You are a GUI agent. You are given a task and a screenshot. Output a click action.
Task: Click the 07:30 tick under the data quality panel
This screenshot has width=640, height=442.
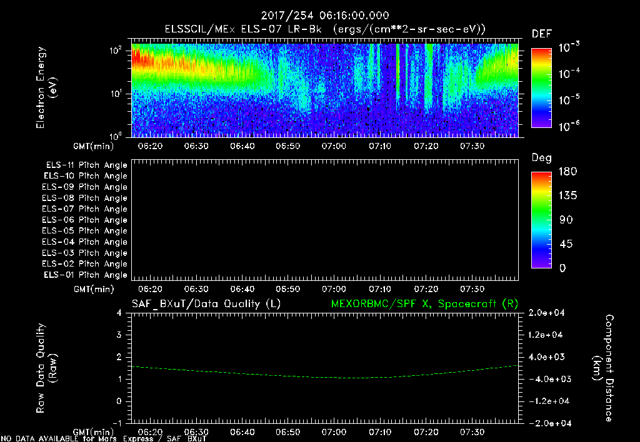pyautogui.click(x=472, y=432)
